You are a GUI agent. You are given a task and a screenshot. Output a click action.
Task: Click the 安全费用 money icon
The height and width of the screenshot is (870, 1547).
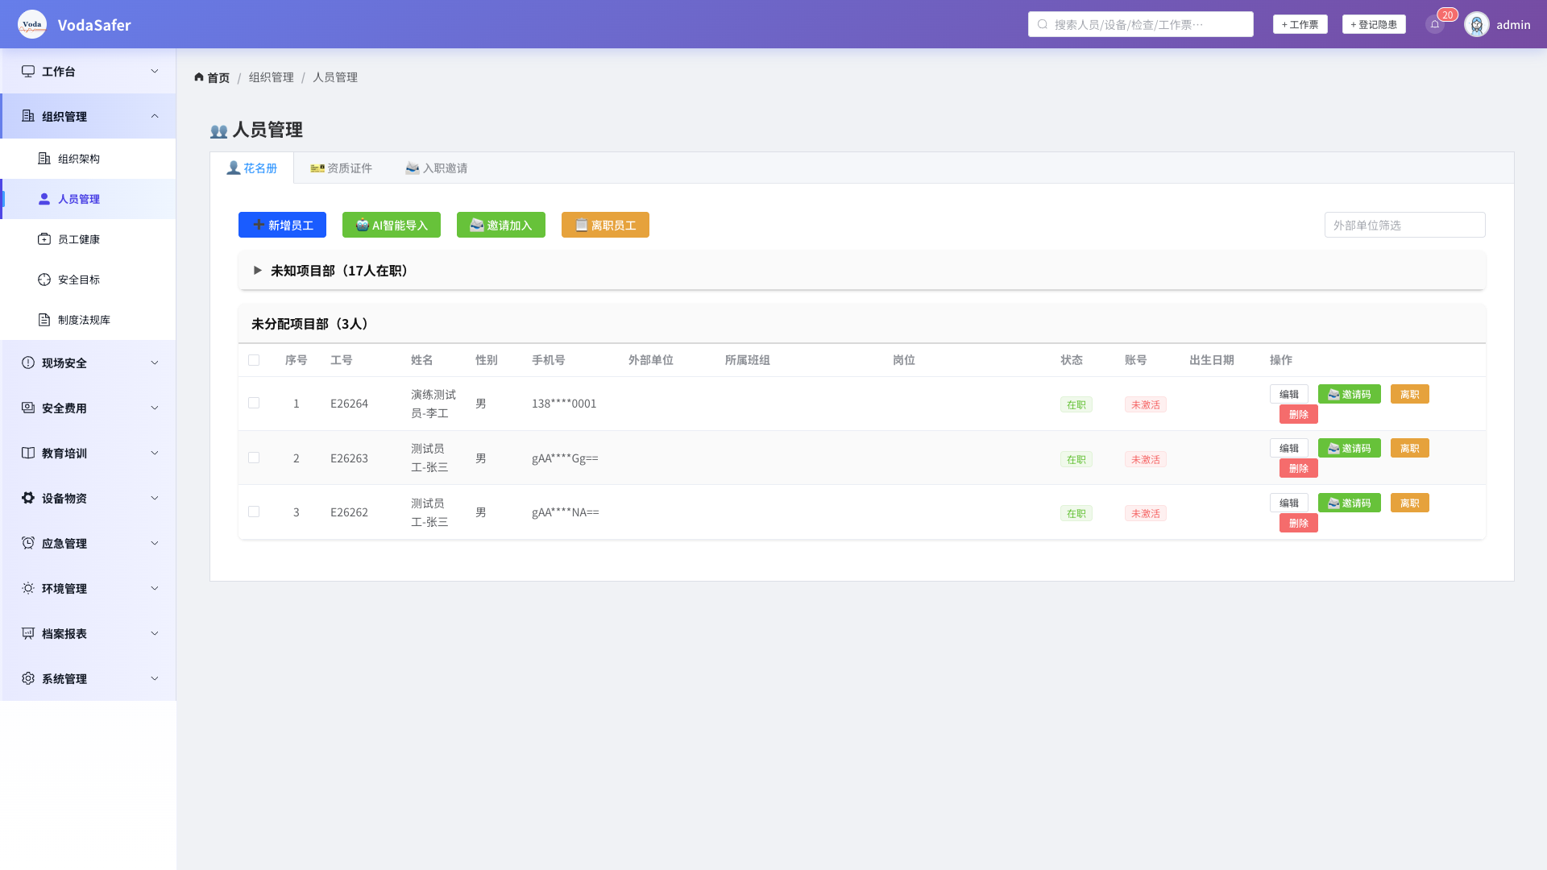point(28,408)
